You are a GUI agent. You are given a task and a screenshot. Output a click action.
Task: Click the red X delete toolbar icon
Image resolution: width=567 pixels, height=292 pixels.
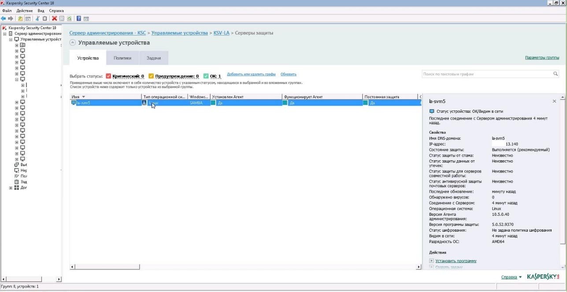tap(55, 18)
